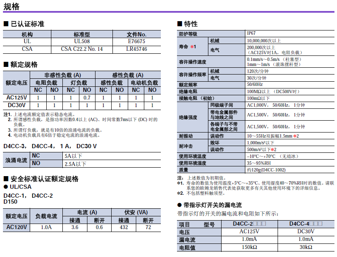Click the 特性 section heading
337x257 pixels.
click(x=191, y=24)
